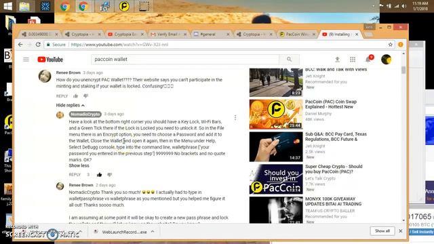Reply to NomadicCrypto's comment
This screenshot has height=244, width=434.
click(x=75, y=175)
